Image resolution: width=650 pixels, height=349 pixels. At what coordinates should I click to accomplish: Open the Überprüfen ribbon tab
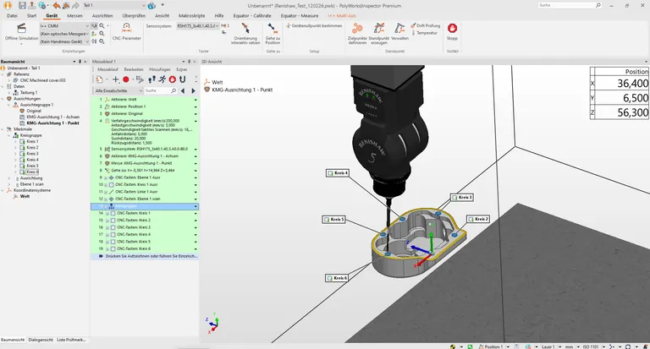click(x=134, y=16)
